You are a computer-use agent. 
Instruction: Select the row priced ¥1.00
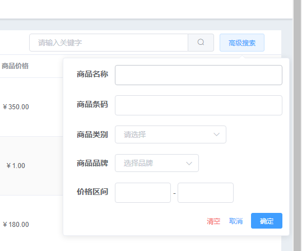[x=31, y=166]
